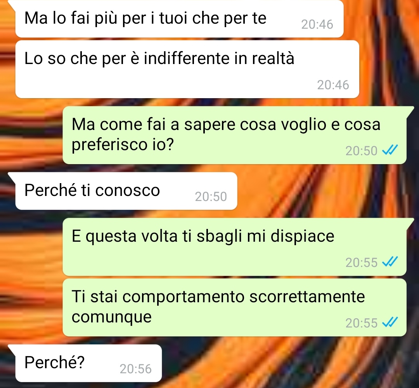Tap the 20:50 timestamp beside 'Perché ti conosco'
This screenshot has width=419, height=388.
coord(211,197)
